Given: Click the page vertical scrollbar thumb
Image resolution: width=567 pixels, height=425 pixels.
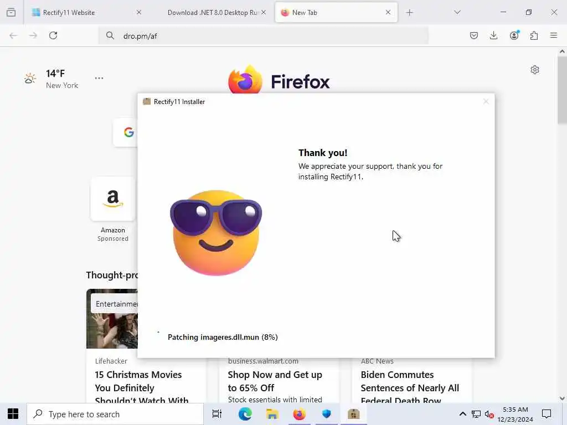Looking at the screenshot, I should (x=562, y=90).
